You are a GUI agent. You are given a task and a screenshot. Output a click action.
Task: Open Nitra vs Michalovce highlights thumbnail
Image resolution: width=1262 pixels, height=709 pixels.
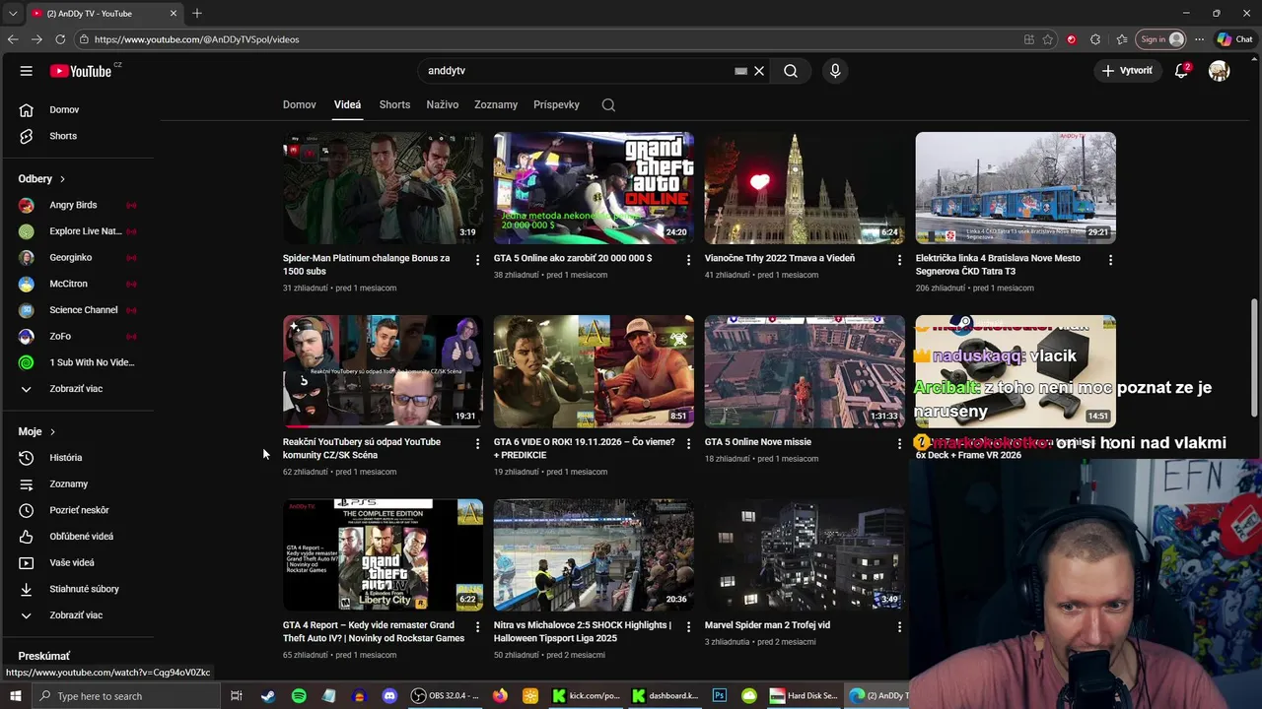[x=594, y=555]
